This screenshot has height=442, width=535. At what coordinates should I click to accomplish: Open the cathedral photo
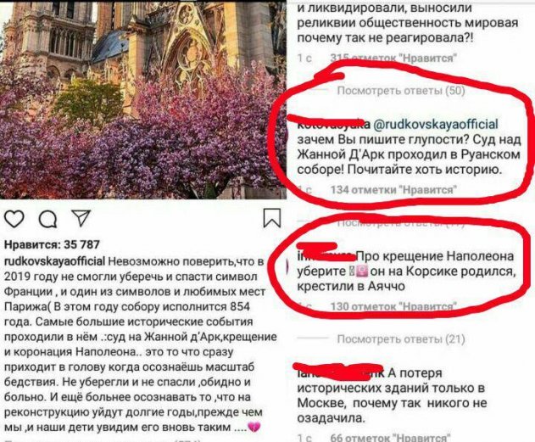click(x=143, y=99)
